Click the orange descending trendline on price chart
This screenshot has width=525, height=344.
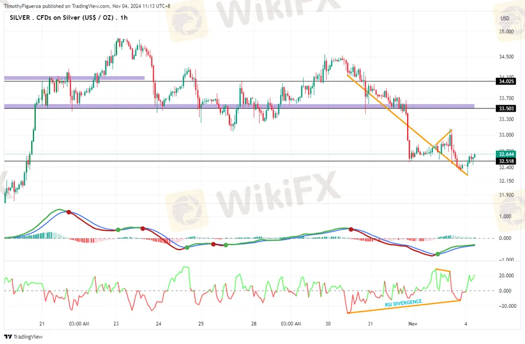(407, 125)
